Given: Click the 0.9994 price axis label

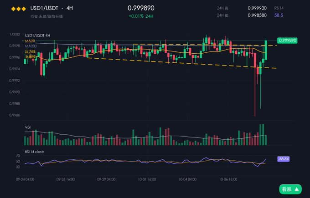Looking at the screenshot, I should pyautogui.click(x=15, y=69).
